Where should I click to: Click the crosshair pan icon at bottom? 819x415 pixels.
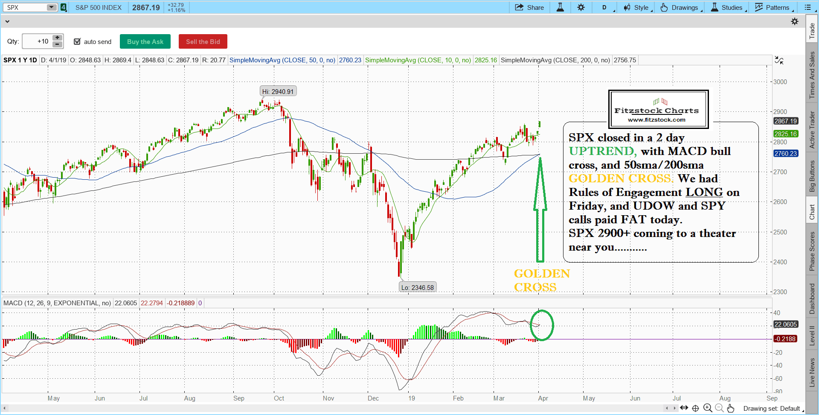coord(695,408)
